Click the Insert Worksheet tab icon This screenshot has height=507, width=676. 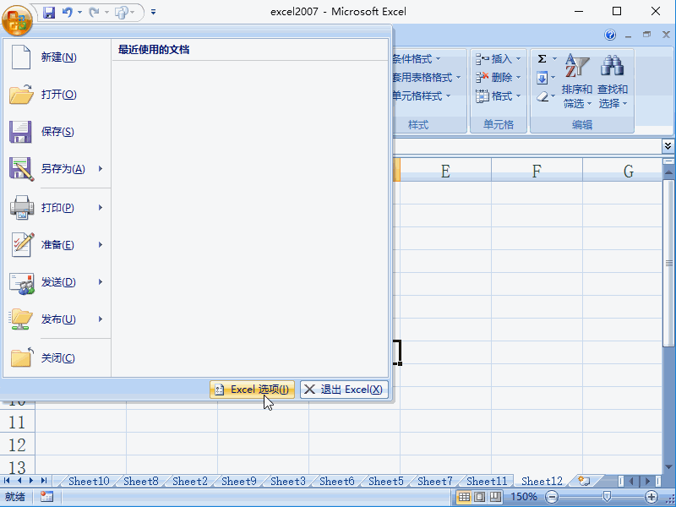coord(584,481)
